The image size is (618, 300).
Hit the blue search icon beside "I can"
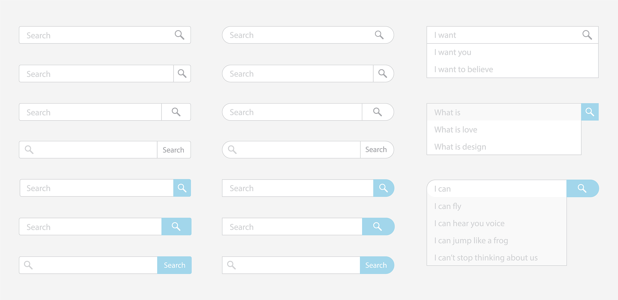pos(582,189)
